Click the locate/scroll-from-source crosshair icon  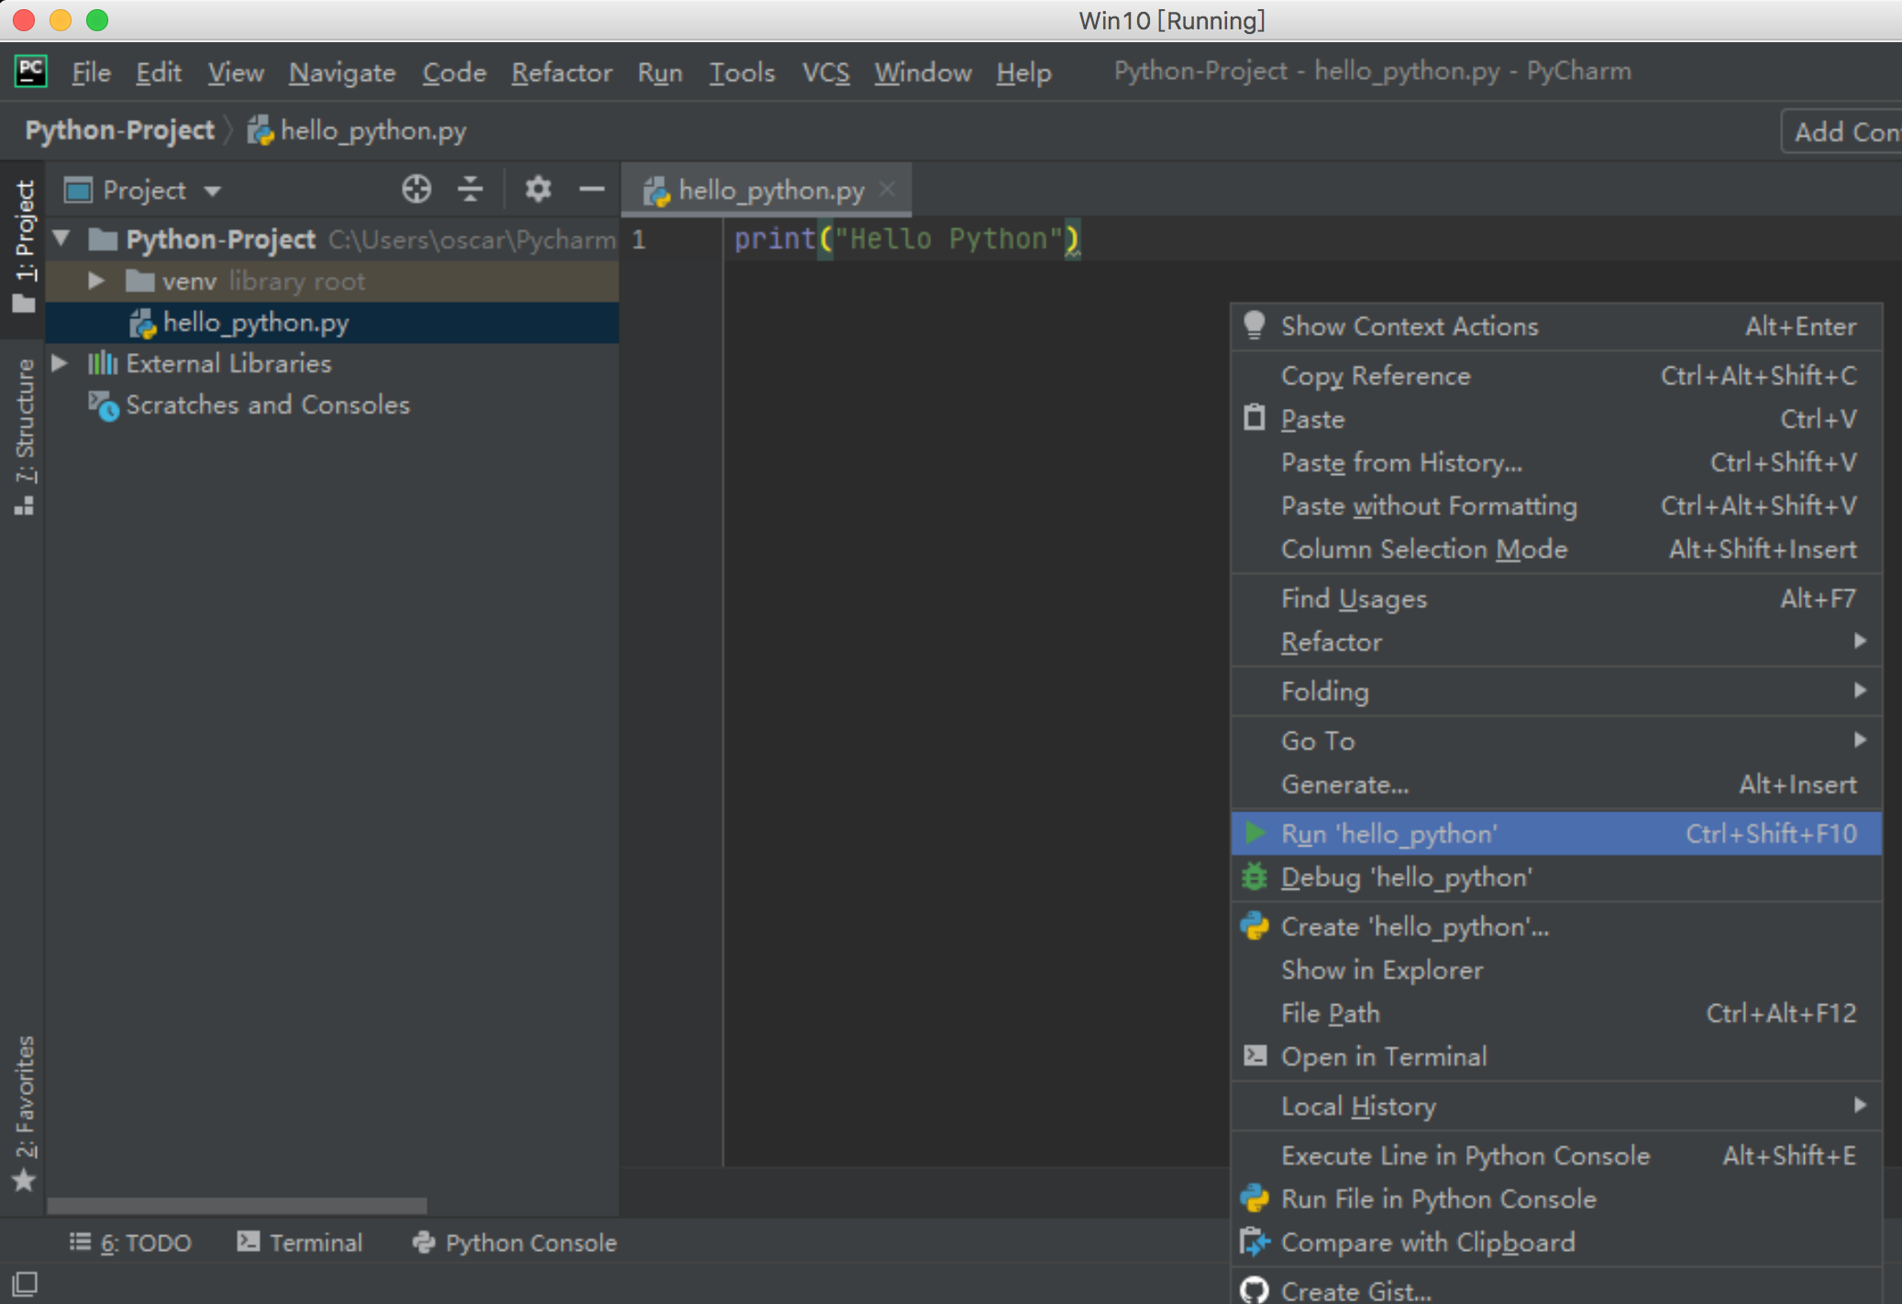pos(416,189)
